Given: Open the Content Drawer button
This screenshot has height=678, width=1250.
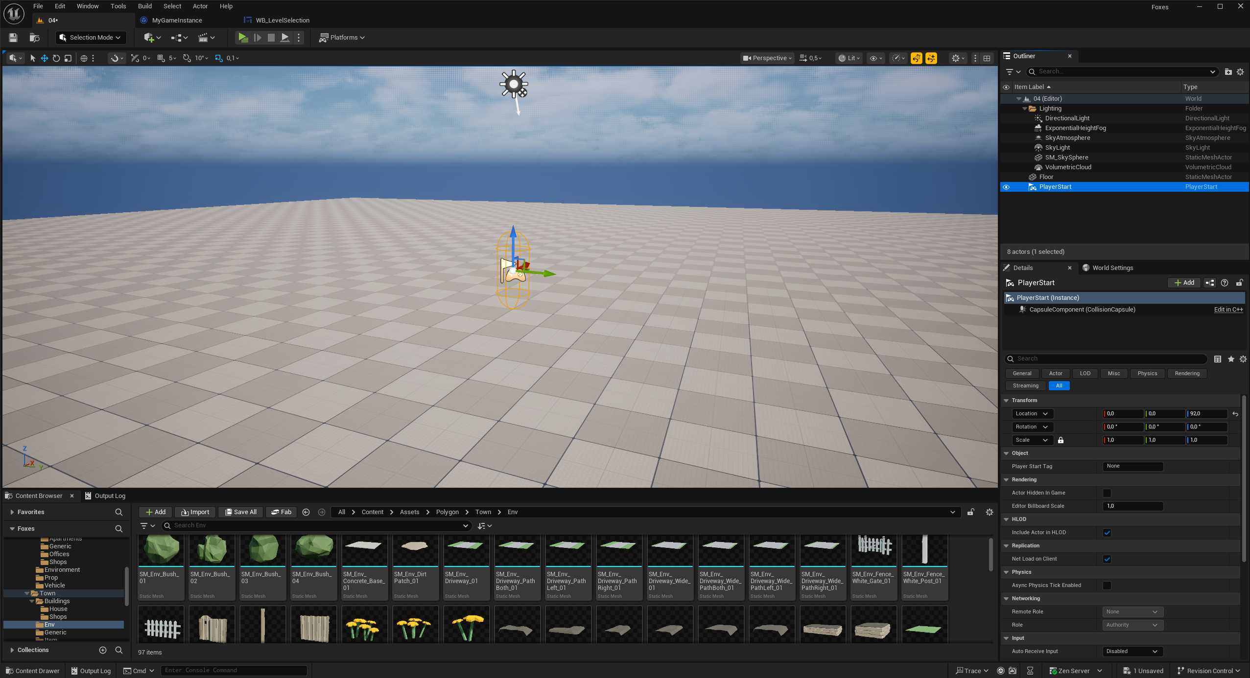Looking at the screenshot, I should click(x=32, y=671).
